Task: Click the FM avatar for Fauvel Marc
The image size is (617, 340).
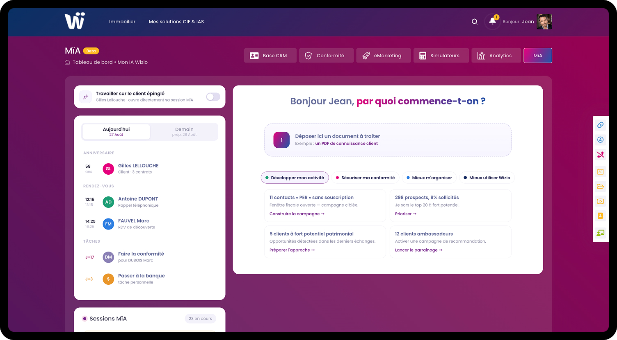Action: pyautogui.click(x=108, y=224)
